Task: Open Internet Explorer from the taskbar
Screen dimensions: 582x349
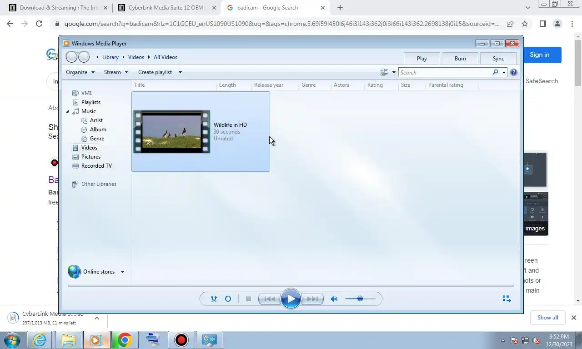Action: coord(40,340)
